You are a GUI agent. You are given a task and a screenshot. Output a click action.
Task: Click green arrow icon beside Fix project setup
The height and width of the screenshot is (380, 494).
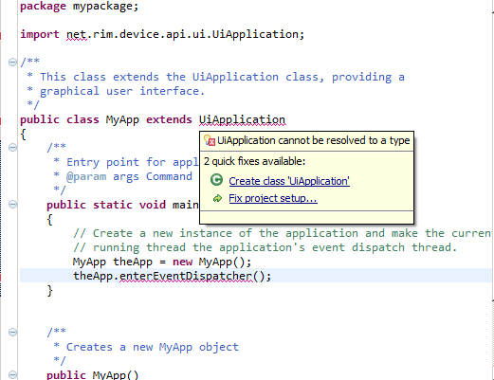[217, 198]
